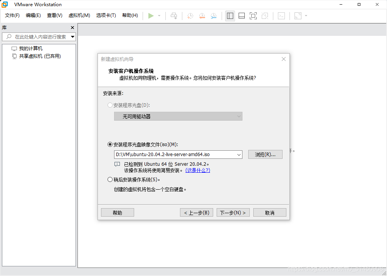The height and width of the screenshot is (276, 387).
Task: Click the < 上一步(B) button
Action: point(197,212)
